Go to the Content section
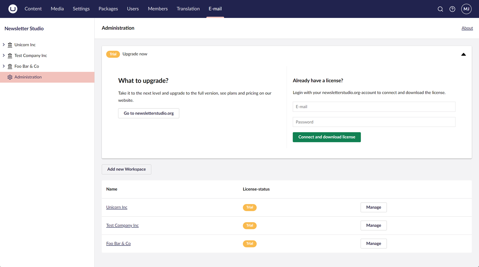Screen dimensions: 479x267 33,9
